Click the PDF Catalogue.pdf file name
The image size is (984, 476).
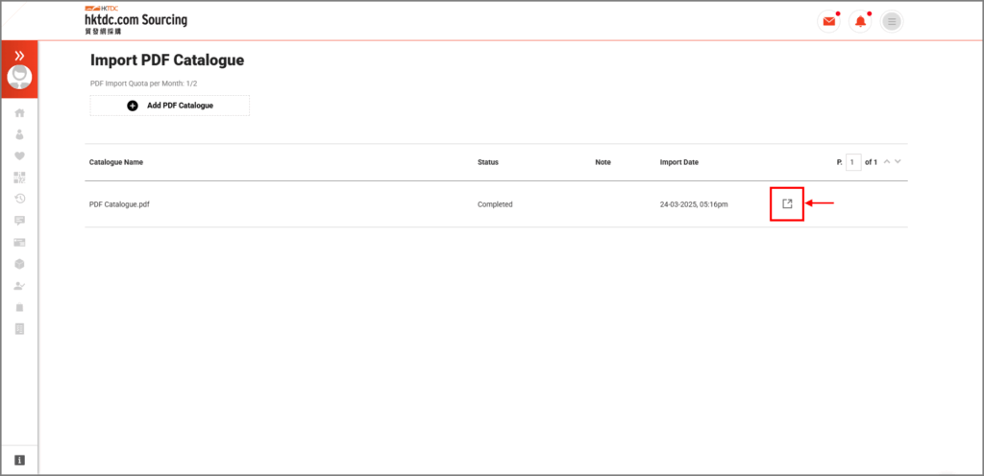click(x=119, y=204)
